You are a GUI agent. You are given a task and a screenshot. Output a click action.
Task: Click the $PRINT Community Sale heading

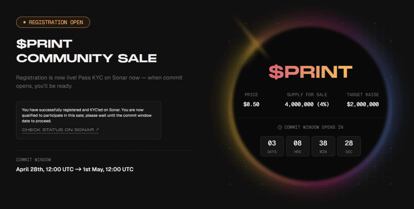point(86,51)
